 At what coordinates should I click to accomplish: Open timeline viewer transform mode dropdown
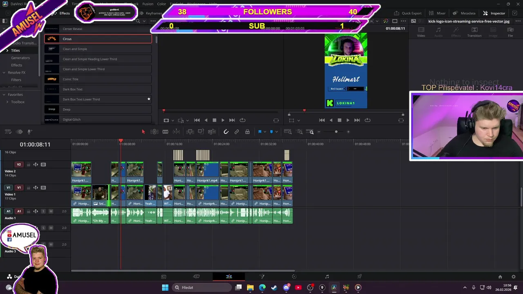(298, 120)
